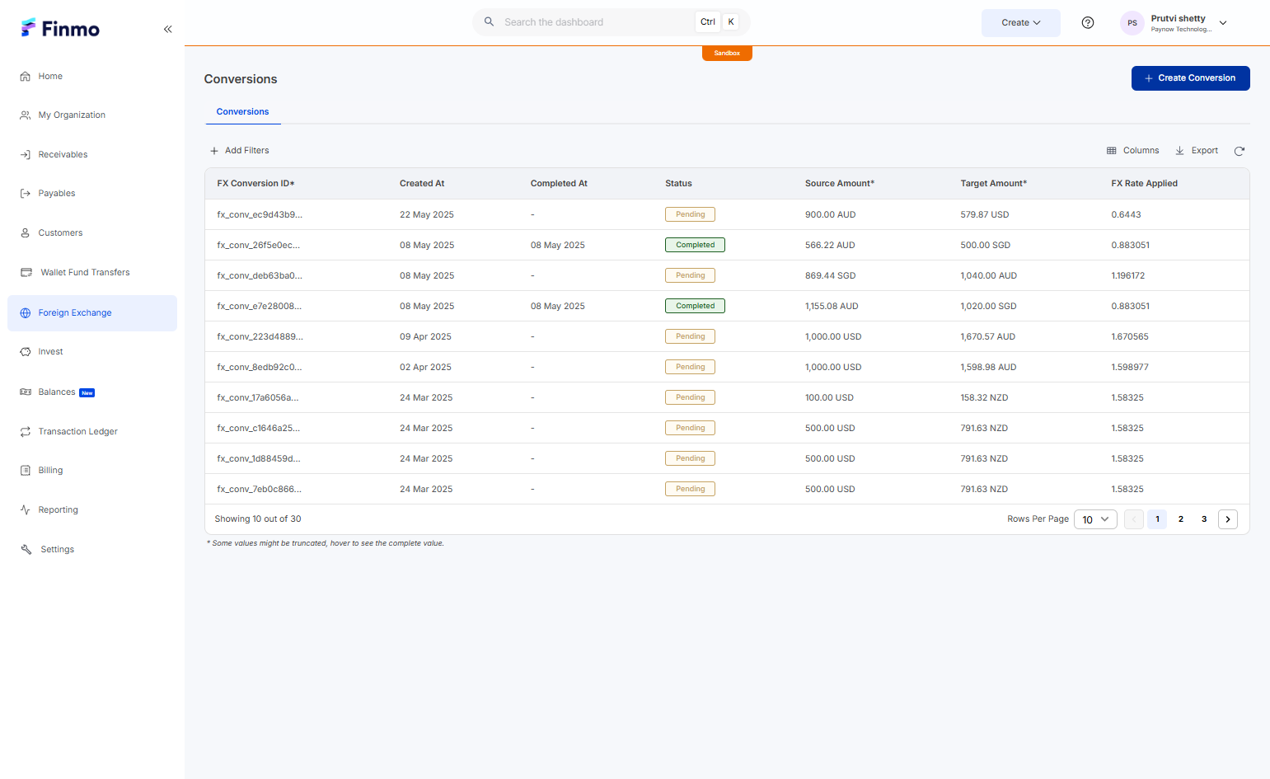The height and width of the screenshot is (779, 1270).
Task: Click the Customers person icon
Action: coord(26,233)
